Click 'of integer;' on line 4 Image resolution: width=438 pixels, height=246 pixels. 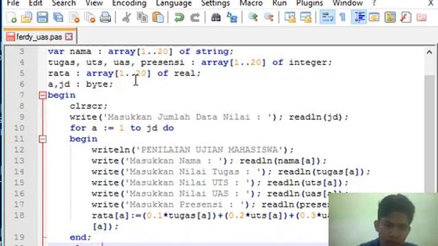302,62
